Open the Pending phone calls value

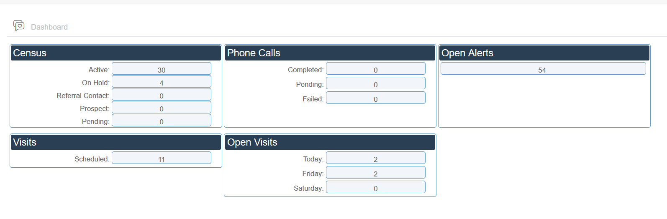click(x=376, y=83)
